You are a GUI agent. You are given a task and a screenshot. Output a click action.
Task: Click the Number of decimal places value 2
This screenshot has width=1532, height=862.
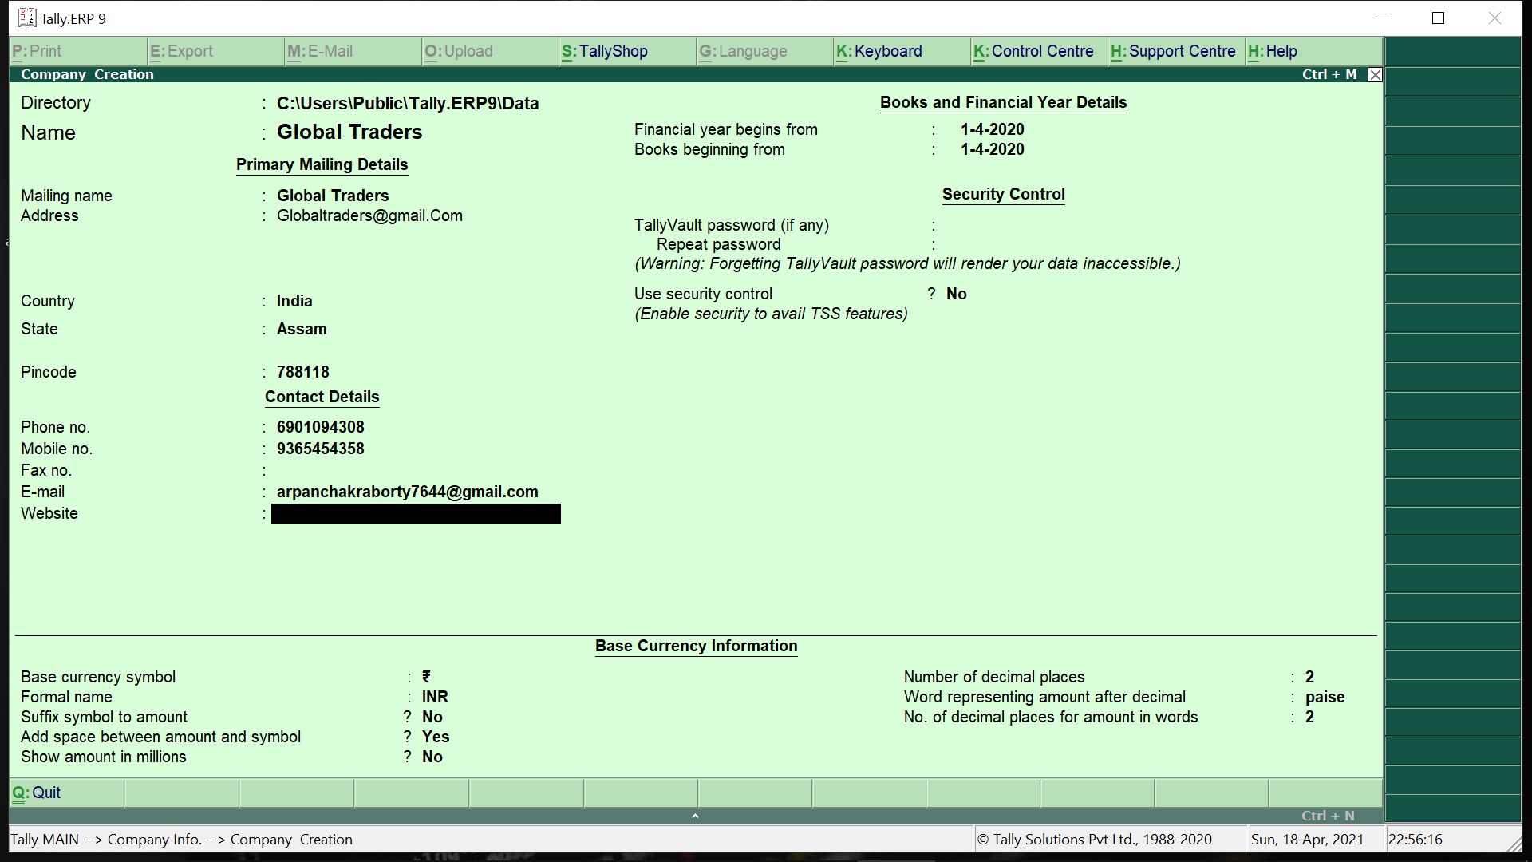[1309, 677]
